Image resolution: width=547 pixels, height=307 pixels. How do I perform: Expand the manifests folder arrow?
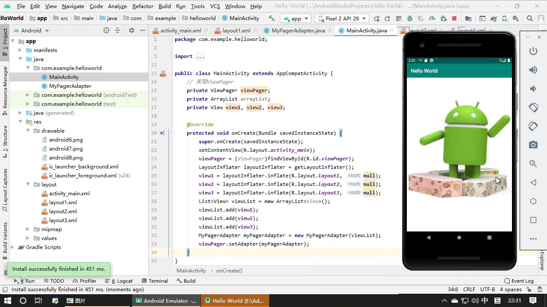pyautogui.click(x=20, y=50)
